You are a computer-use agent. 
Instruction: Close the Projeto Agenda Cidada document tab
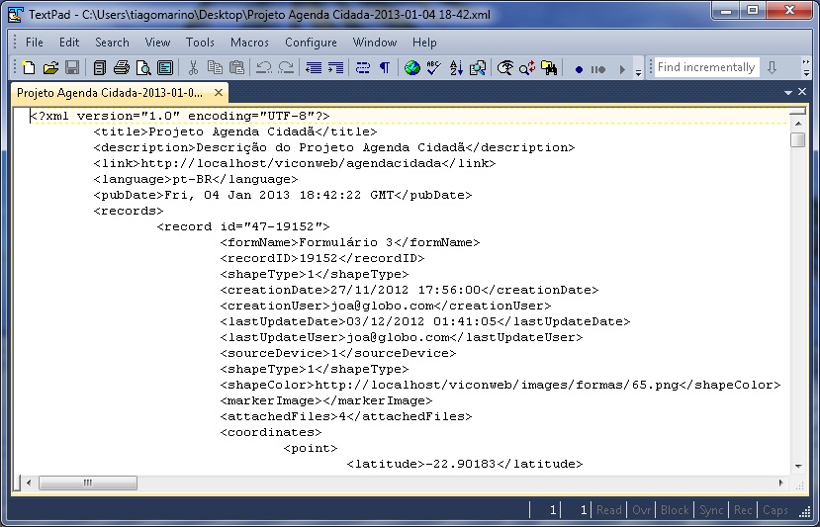point(219,92)
